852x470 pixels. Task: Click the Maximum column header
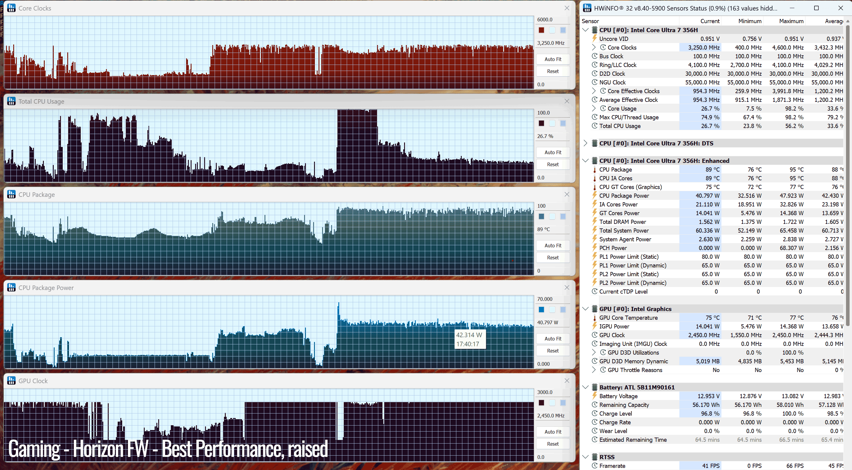[x=791, y=21]
